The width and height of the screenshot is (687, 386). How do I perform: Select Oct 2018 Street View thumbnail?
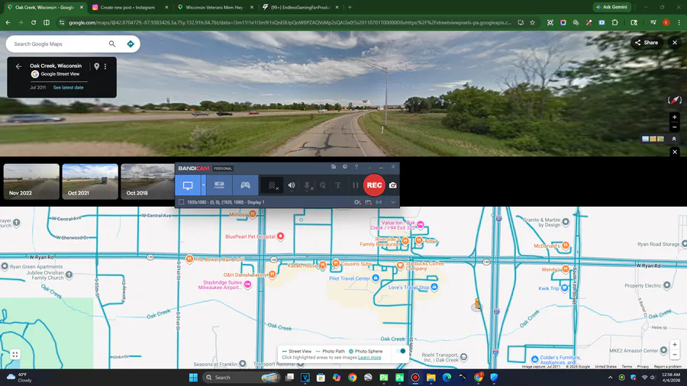click(x=147, y=182)
